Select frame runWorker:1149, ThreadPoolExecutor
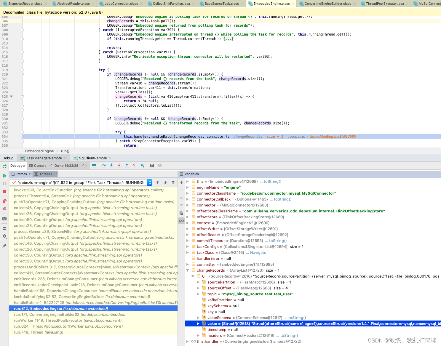Image resolution: width=441 pixels, height=346 pixels. click(93, 320)
